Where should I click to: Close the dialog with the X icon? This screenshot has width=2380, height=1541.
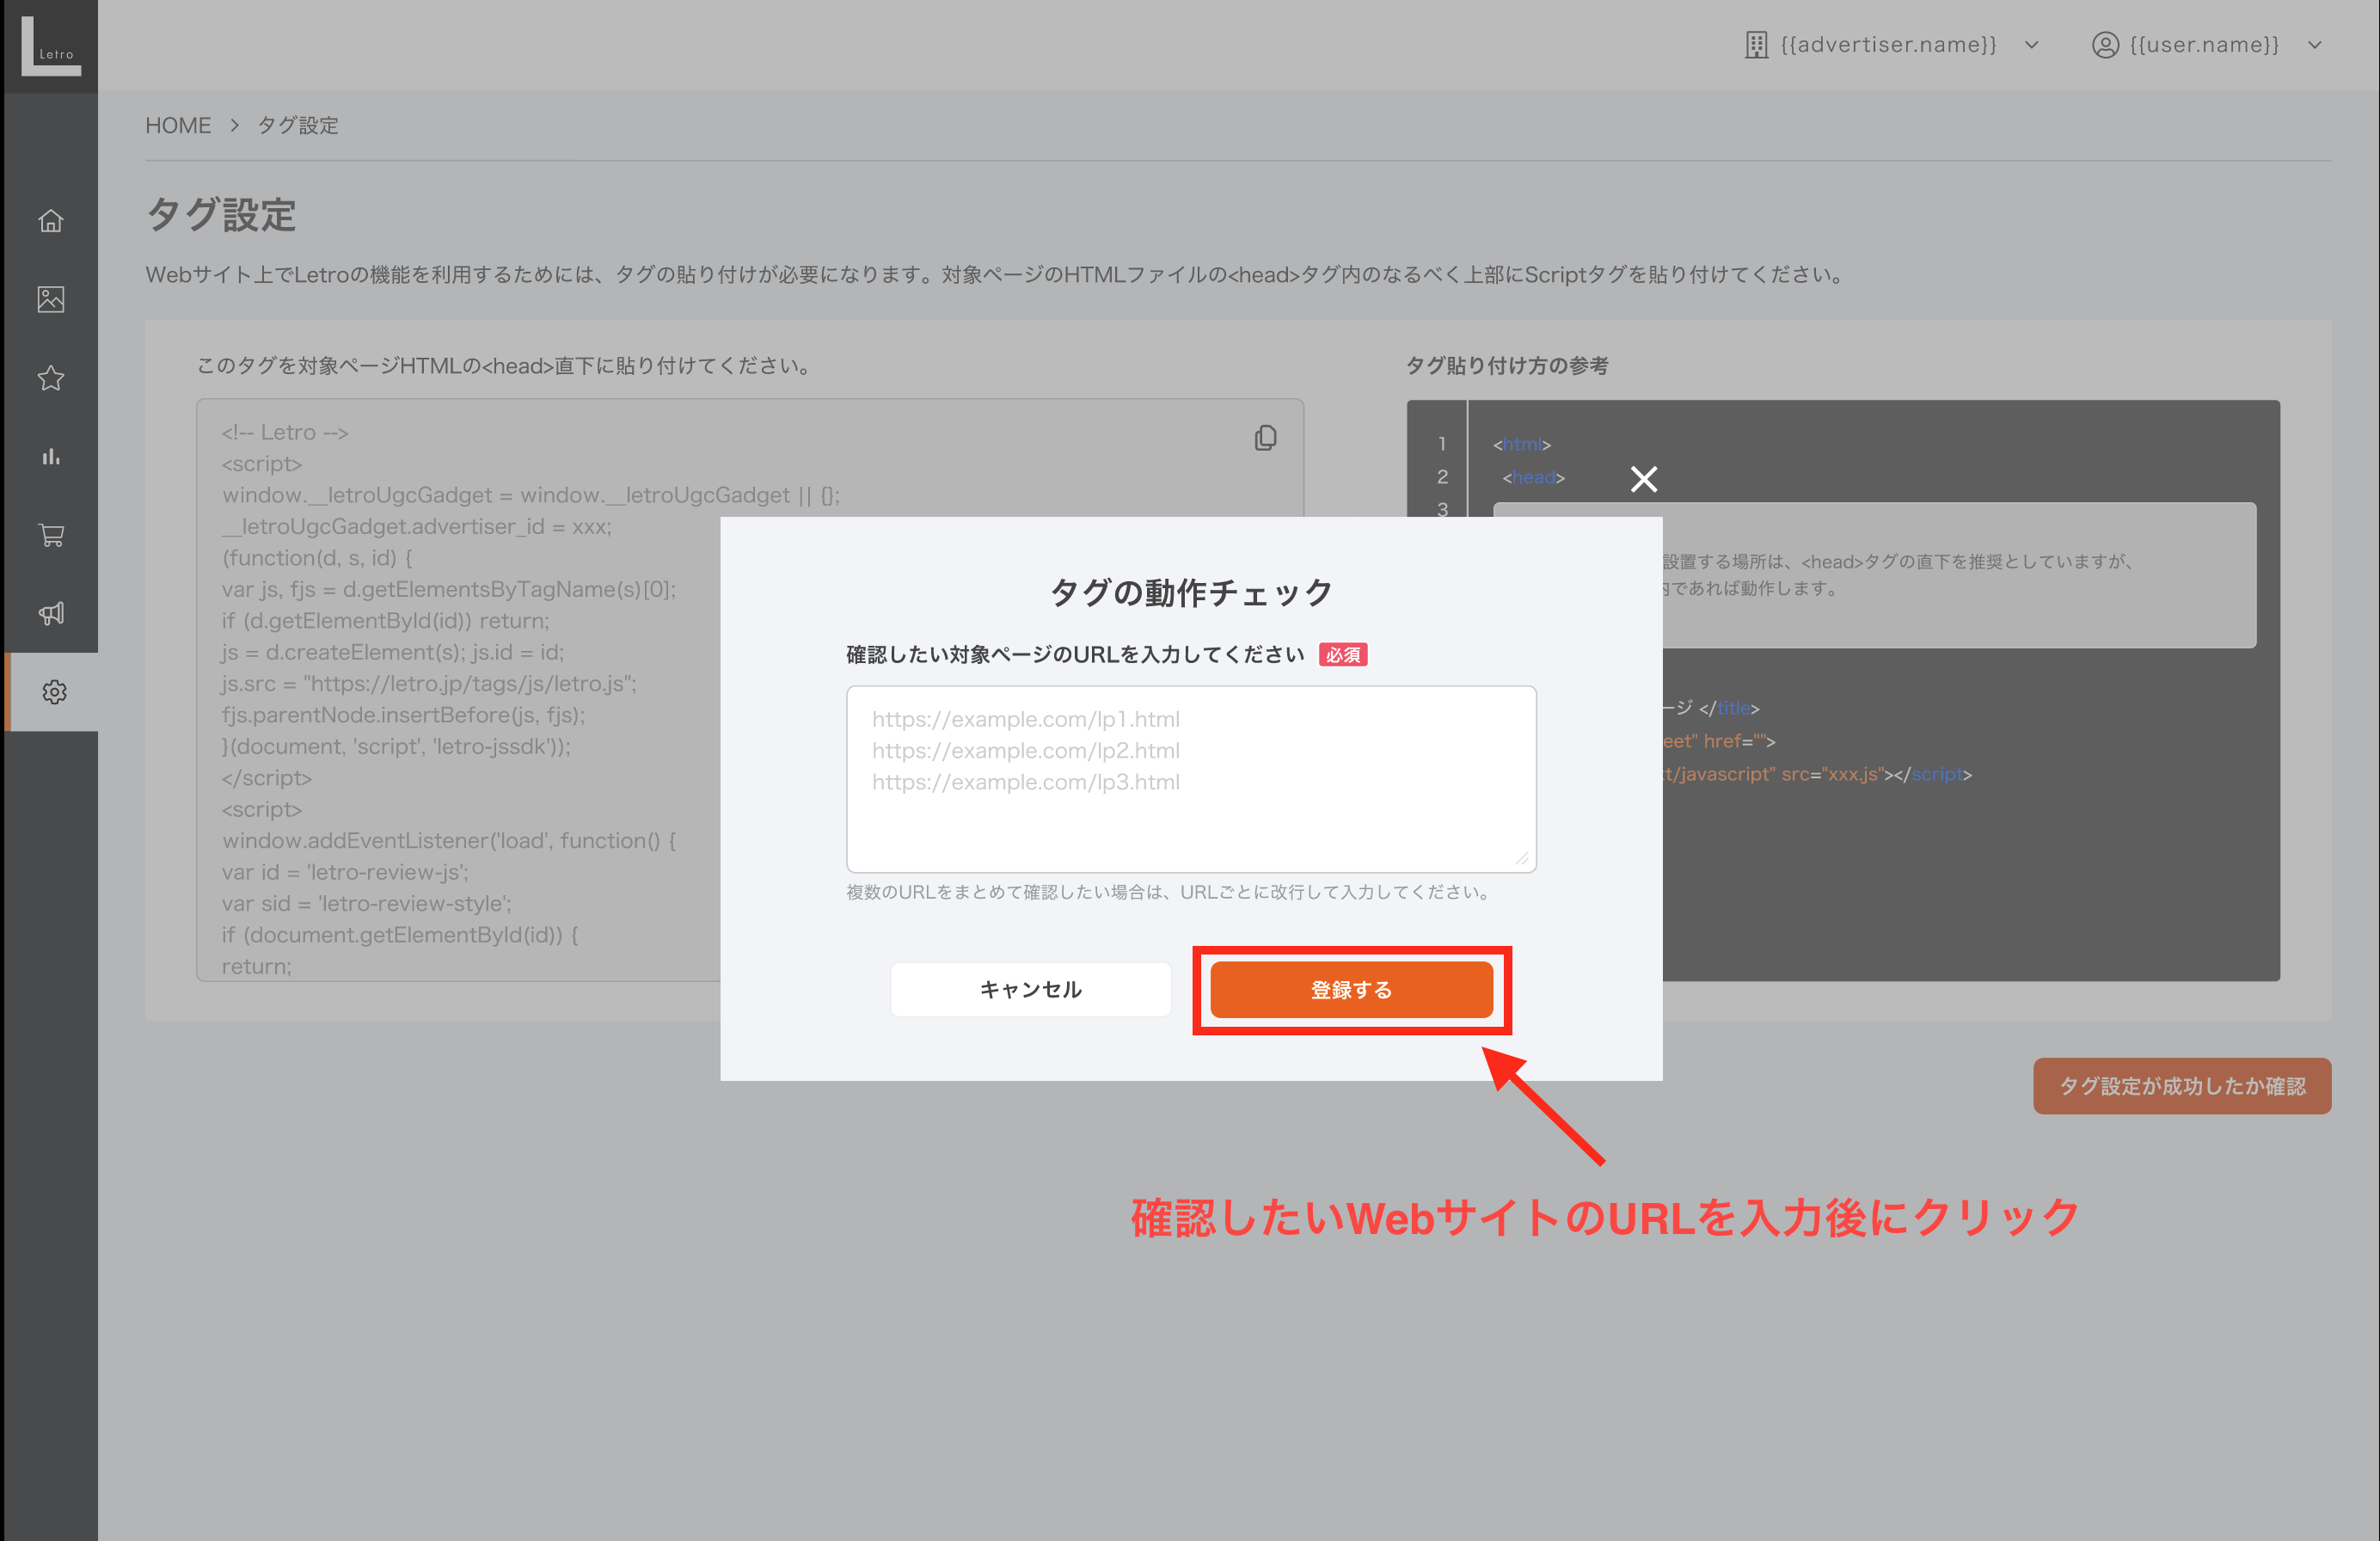click(x=1643, y=479)
